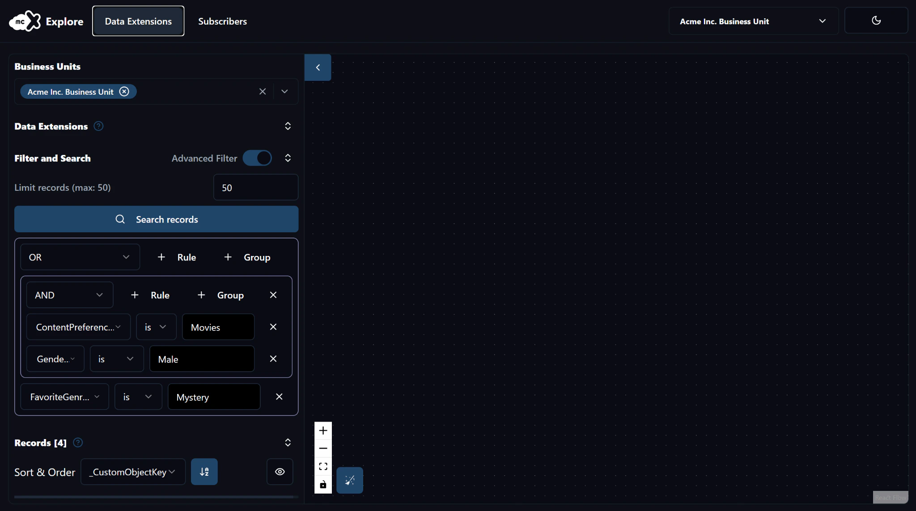The image size is (916, 511).
Task: Add a Rule to the AND group
Action: pos(150,295)
